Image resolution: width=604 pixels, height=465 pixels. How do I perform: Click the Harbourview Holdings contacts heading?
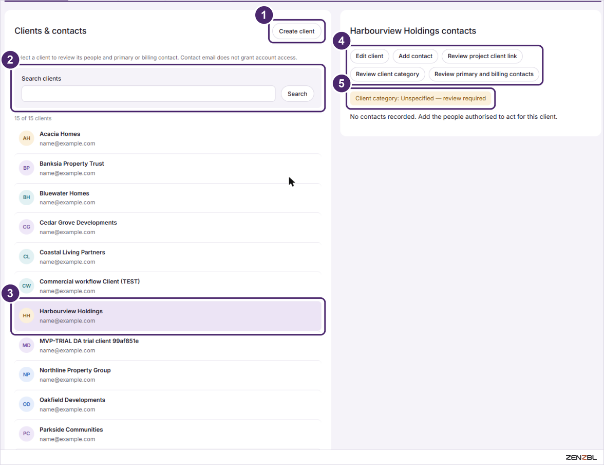pyautogui.click(x=413, y=31)
